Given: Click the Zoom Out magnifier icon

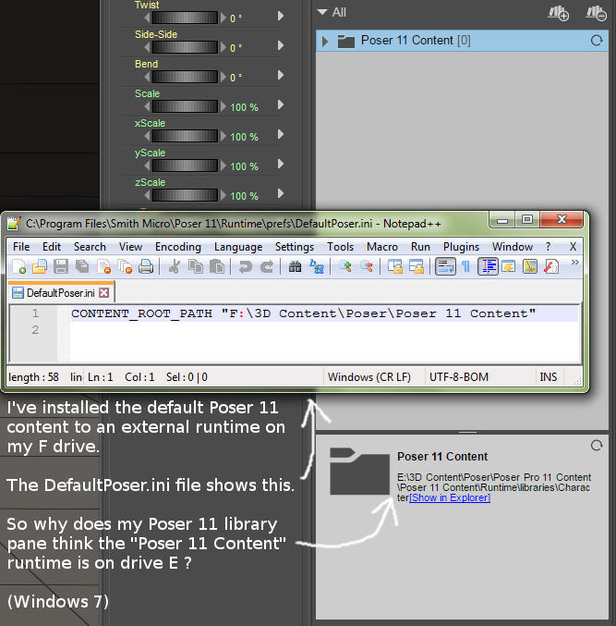Looking at the screenshot, I should (367, 266).
